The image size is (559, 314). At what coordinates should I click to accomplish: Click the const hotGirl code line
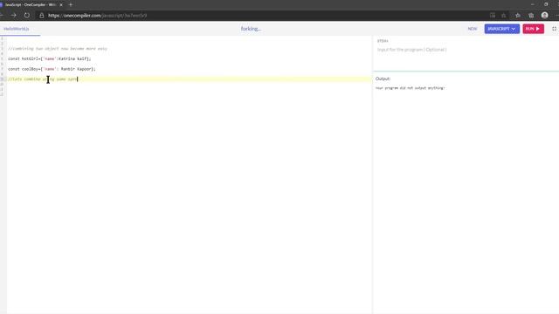(50, 58)
